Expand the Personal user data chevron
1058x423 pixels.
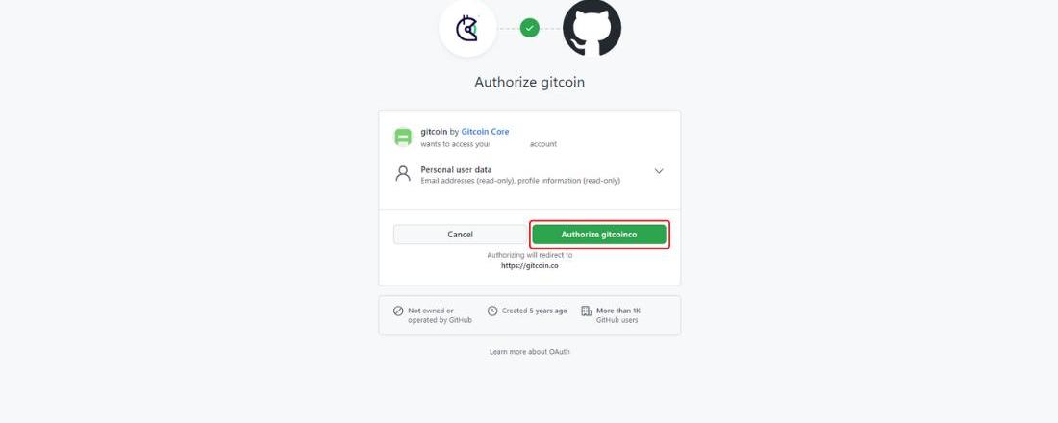coord(659,171)
